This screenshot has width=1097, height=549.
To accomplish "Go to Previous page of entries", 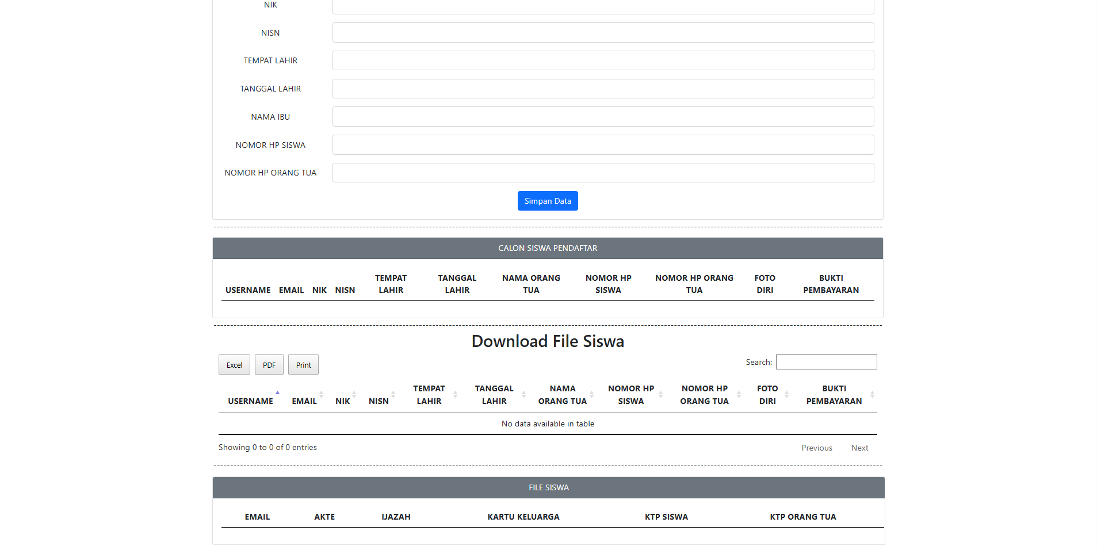I will (817, 448).
